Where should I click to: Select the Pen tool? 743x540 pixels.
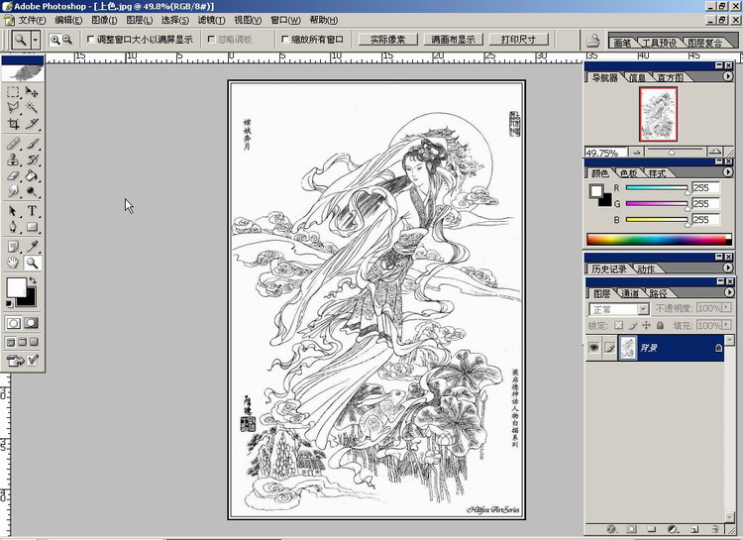tap(13, 227)
